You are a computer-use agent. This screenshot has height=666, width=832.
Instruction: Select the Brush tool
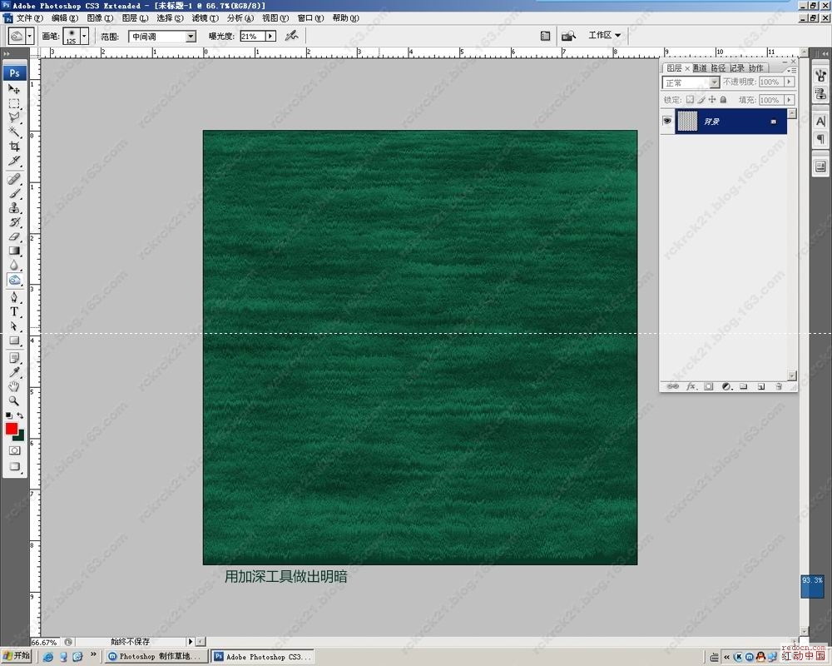[14, 193]
